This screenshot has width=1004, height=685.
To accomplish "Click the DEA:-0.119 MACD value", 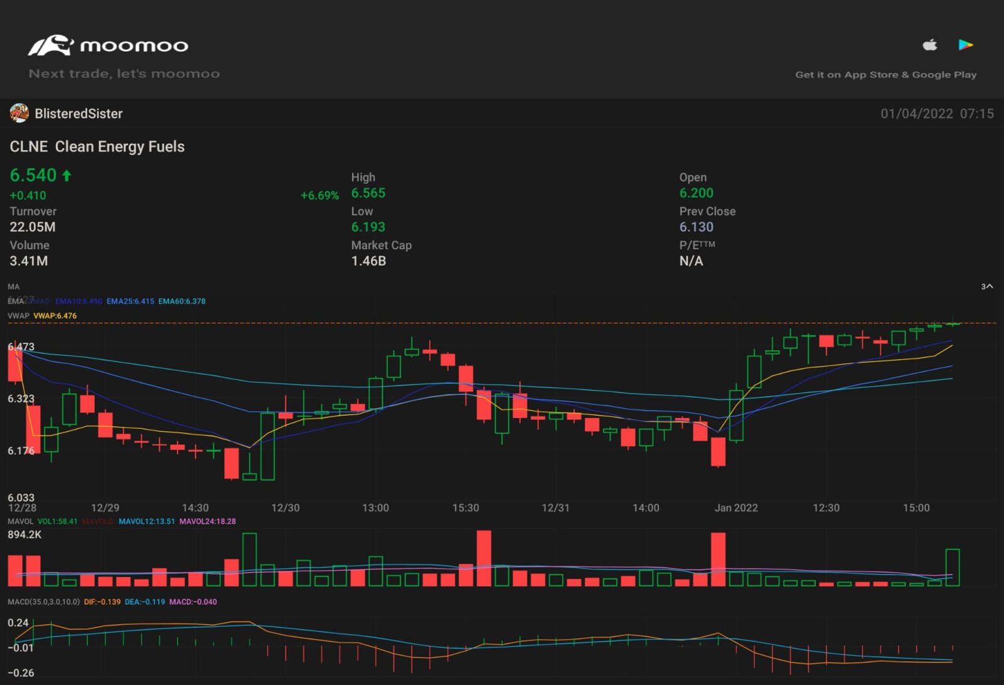I will pos(145,601).
